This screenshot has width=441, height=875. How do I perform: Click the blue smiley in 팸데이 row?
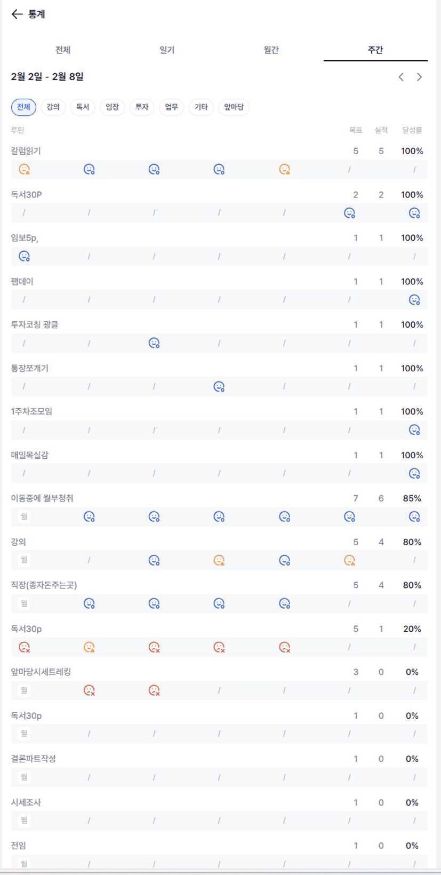[414, 300]
